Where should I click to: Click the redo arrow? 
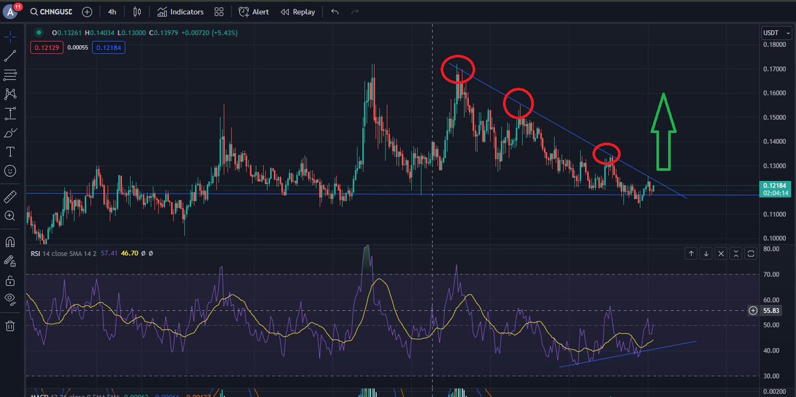tap(355, 12)
